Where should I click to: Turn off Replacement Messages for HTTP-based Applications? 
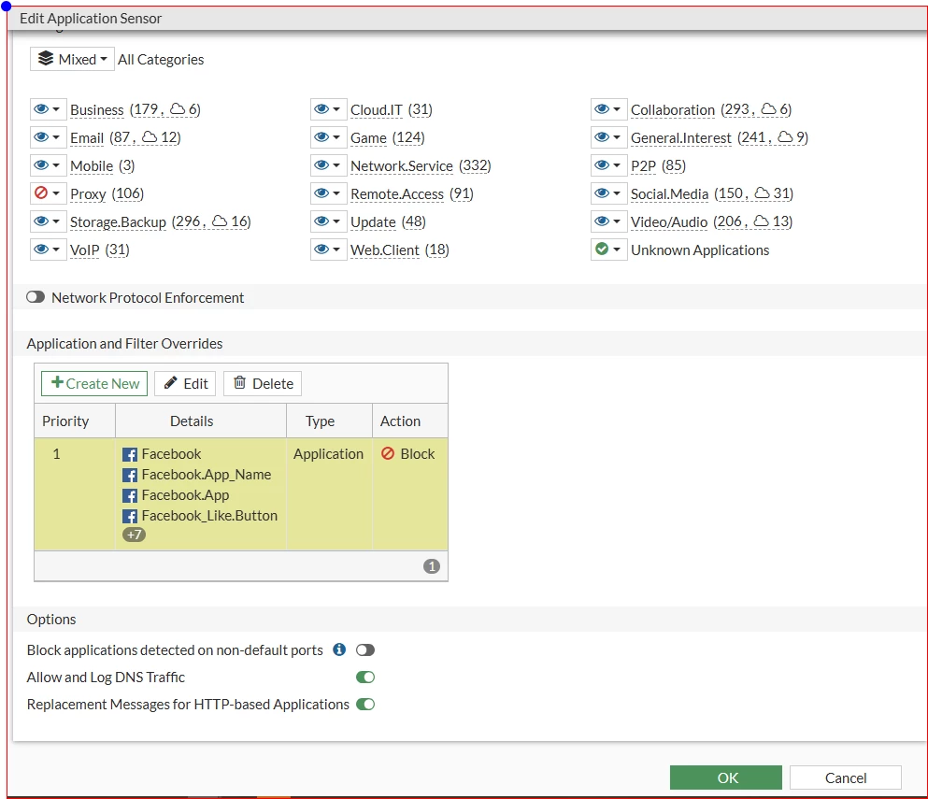coord(365,705)
